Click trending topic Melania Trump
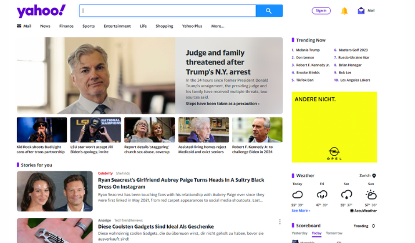 click(308, 50)
